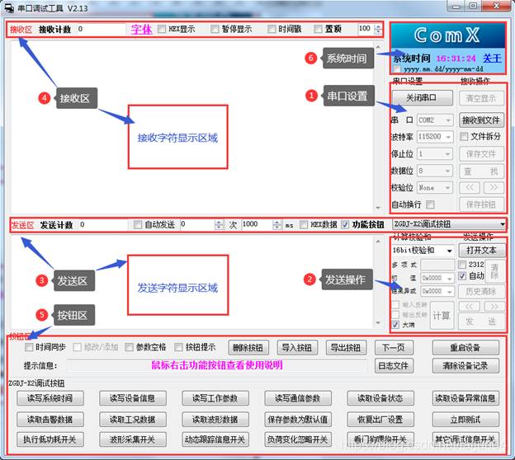Click the 1000 ms interval field
515x460 pixels.
257,225
